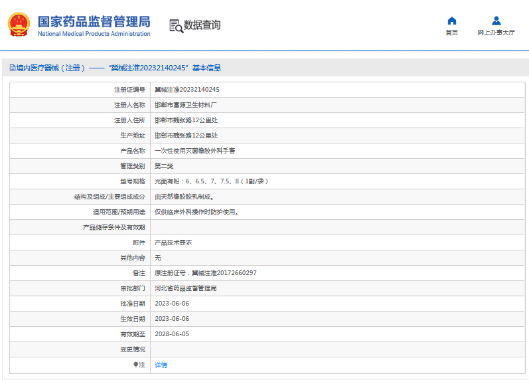The width and height of the screenshot is (529, 380).
Task: Click the 产品技术要求 attachment text
Action: [x=173, y=242]
